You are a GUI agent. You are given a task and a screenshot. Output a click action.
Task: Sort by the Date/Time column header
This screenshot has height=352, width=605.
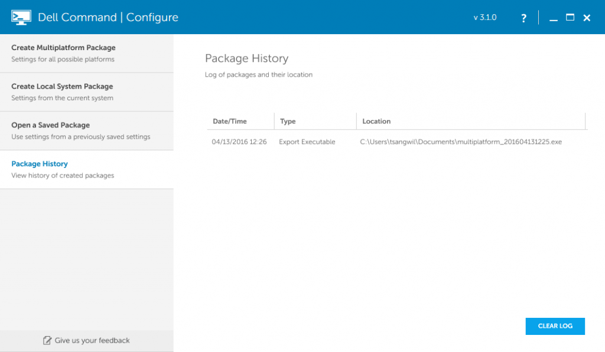pos(230,121)
